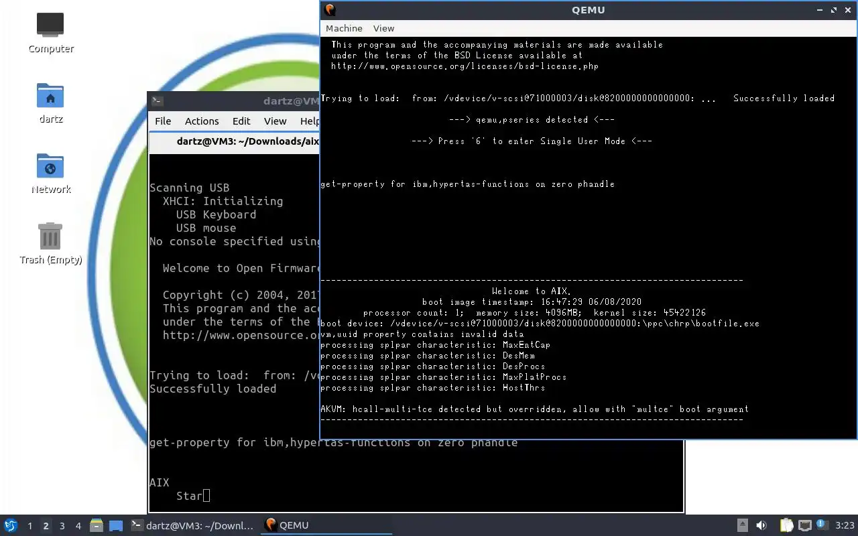Click 'processing splpar characteristic: HostThrs' line
858x536 pixels.
[432, 387]
